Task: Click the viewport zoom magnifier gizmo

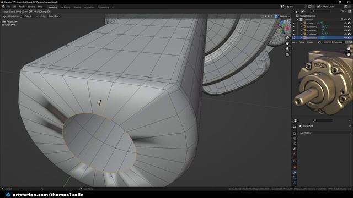Action: click(287, 38)
